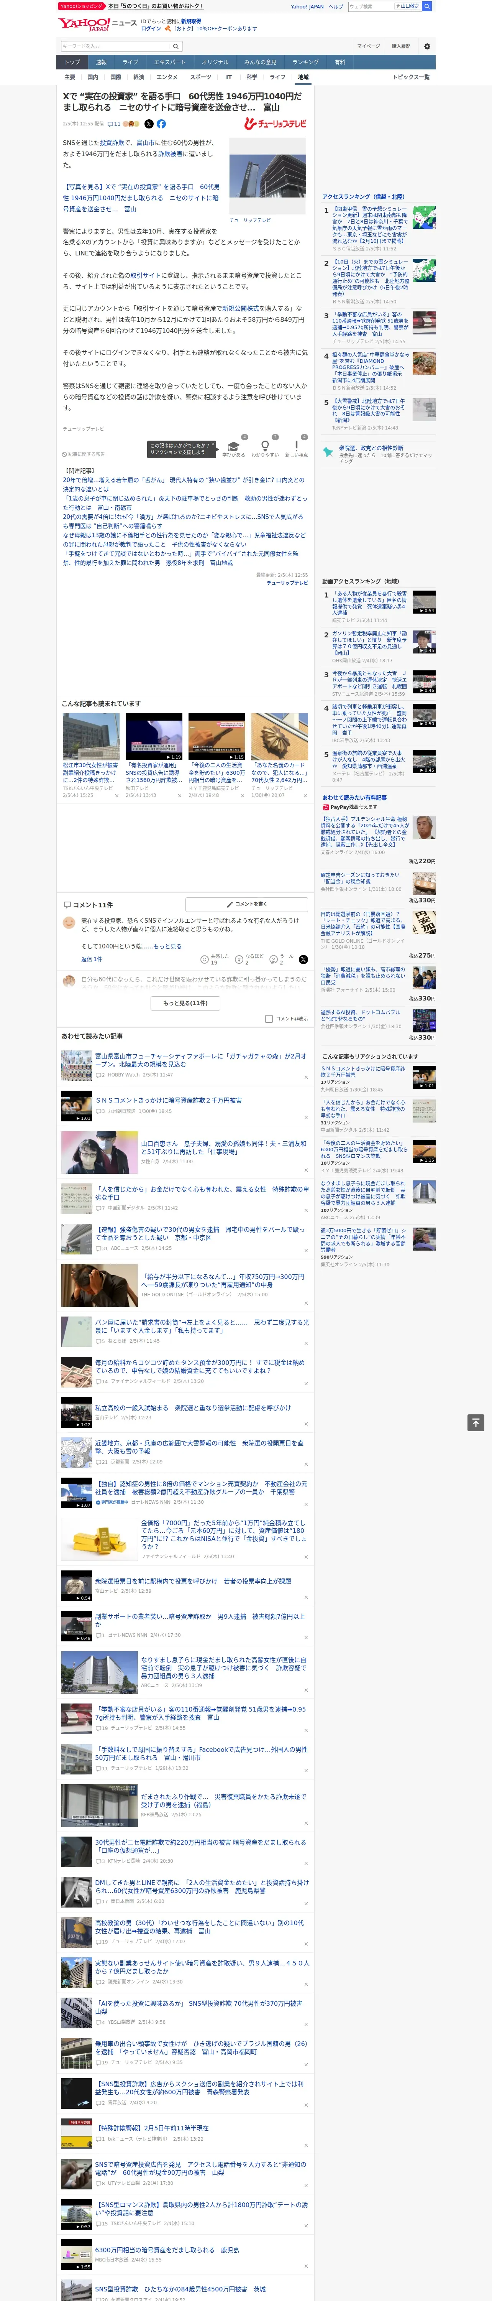Expand replies 返信 1件
This screenshot has height=2301, width=492.
pyautogui.click(x=92, y=960)
